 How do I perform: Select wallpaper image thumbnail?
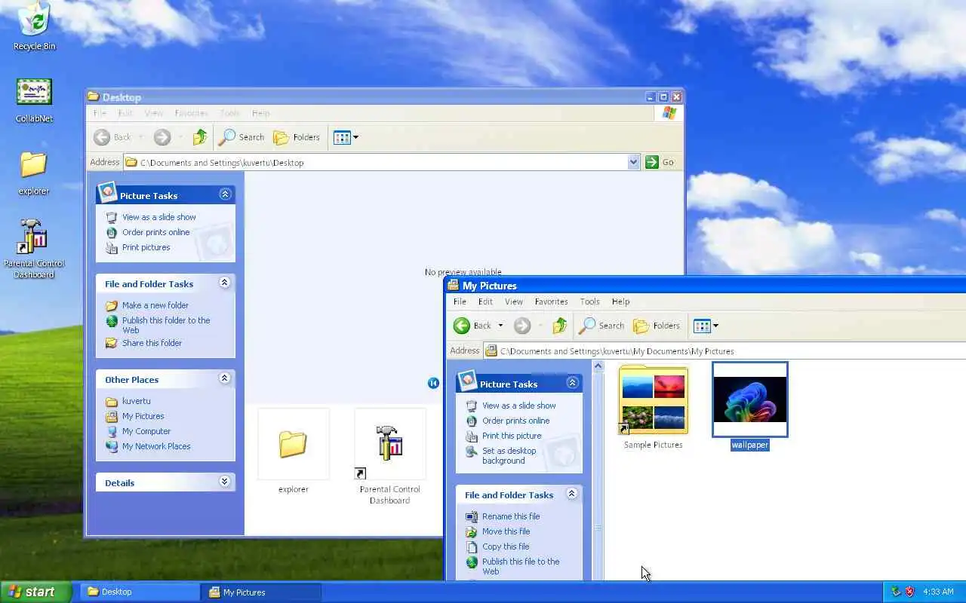click(x=750, y=399)
